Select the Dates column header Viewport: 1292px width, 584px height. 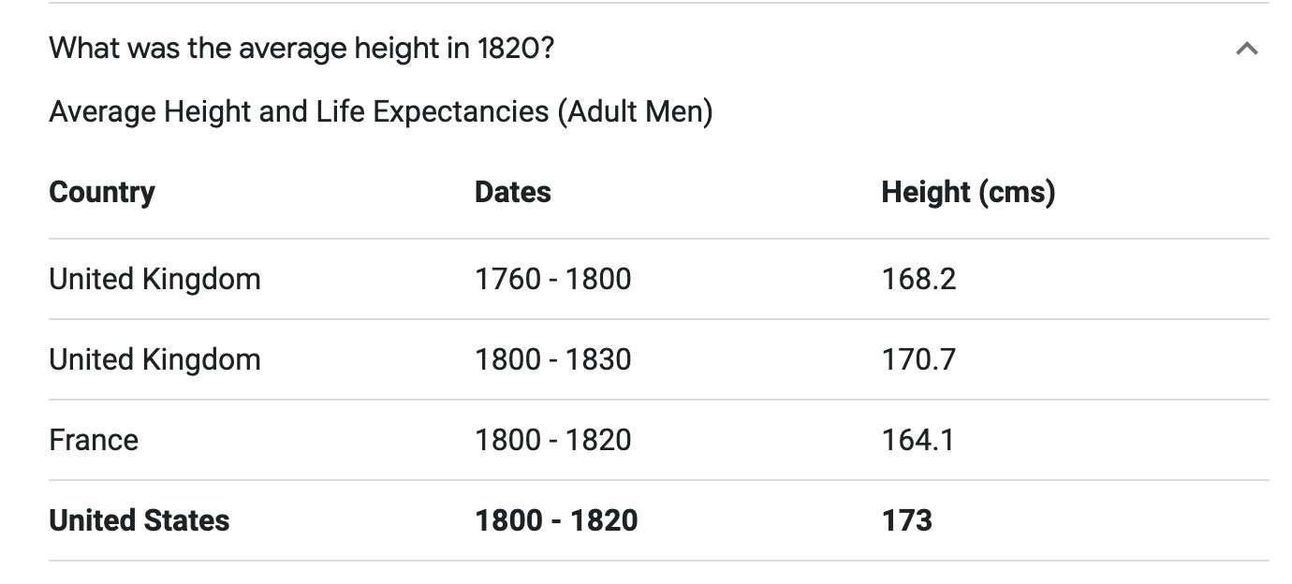[512, 192]
